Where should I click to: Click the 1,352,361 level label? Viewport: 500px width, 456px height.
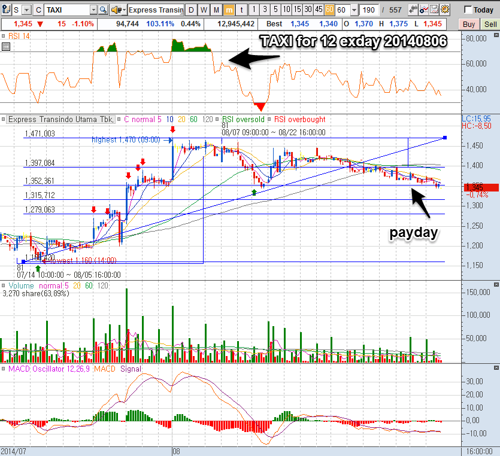click(x=40, y=181)
